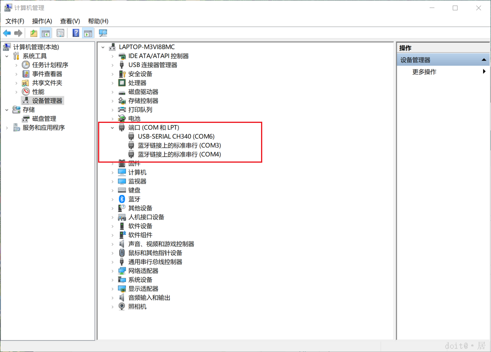Screen dimensions: 491x352
Task: Select the 软件组件 category
Action: (140, 235)
